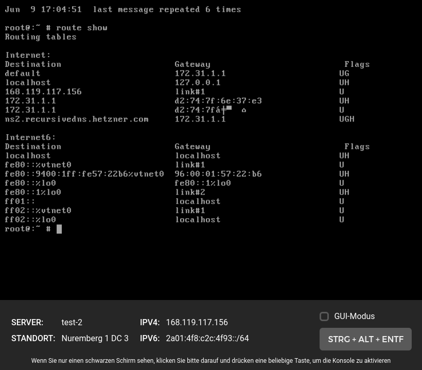Click the terminal cursor at the prompt

coord(59,229)
